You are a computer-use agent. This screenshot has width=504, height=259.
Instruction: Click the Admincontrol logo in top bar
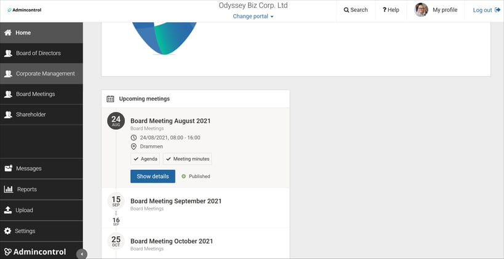(x=25, y=10)
